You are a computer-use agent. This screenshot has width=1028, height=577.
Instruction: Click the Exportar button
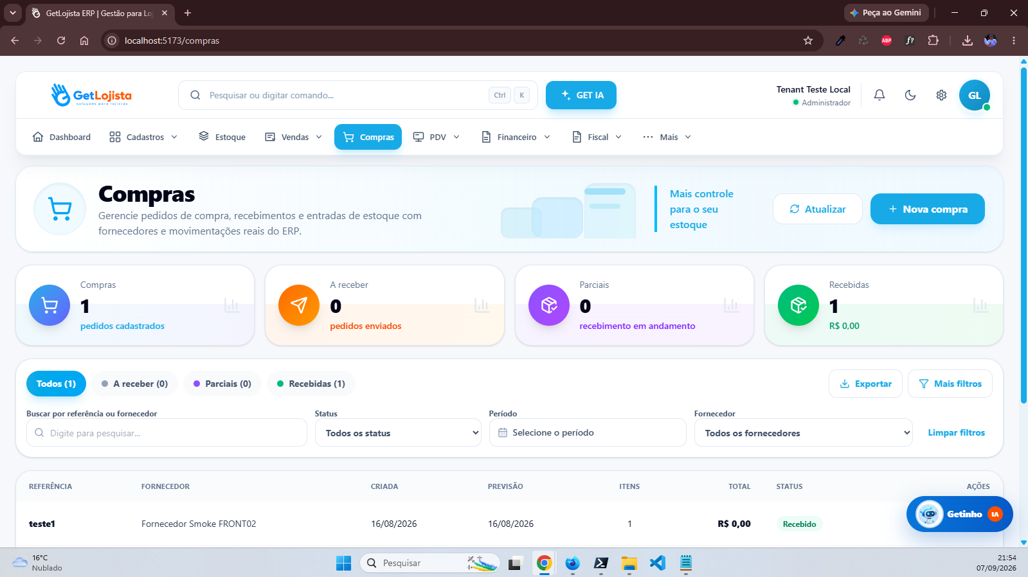click(866, 384)
